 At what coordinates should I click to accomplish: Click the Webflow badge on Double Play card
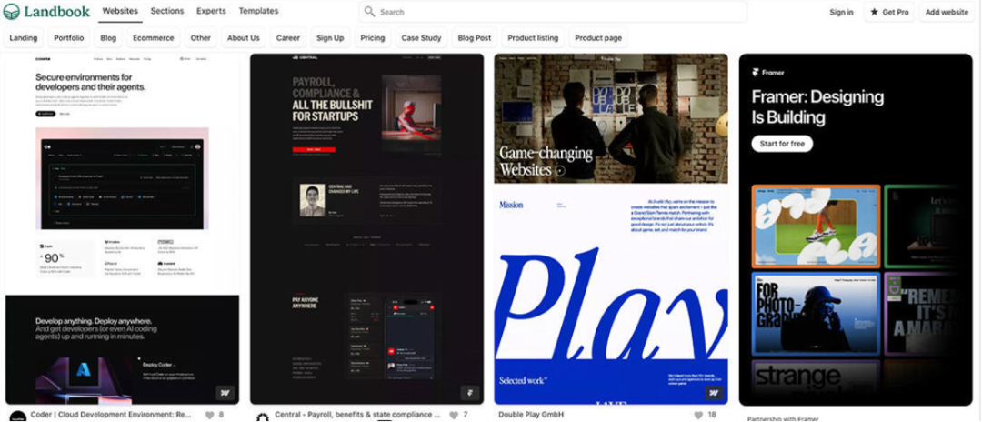(714, 393)
